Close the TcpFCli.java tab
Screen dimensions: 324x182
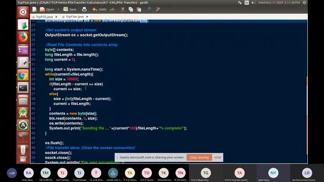coord(56,17)
